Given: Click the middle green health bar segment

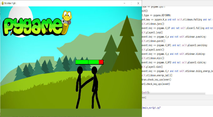Looking at the screenshot, I should pyautogui.click(x=94, y=62).
